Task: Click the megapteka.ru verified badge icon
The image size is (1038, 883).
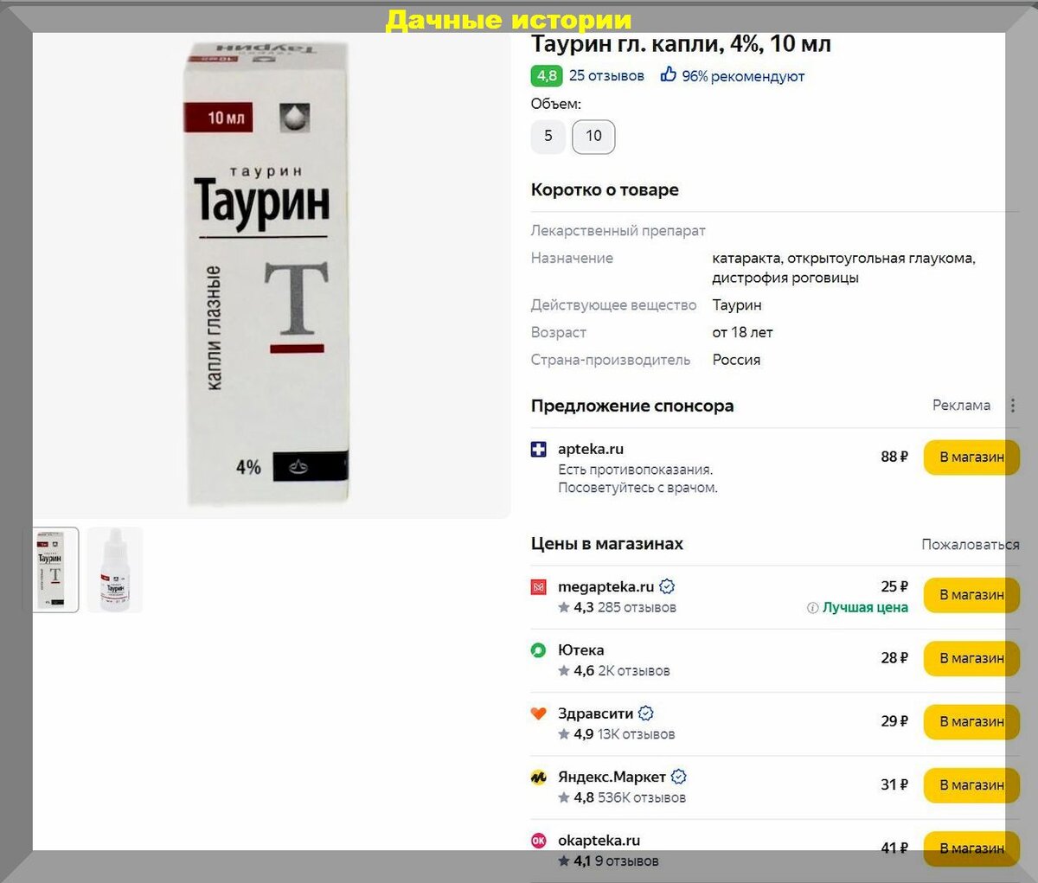Action: tap(667, 587)
